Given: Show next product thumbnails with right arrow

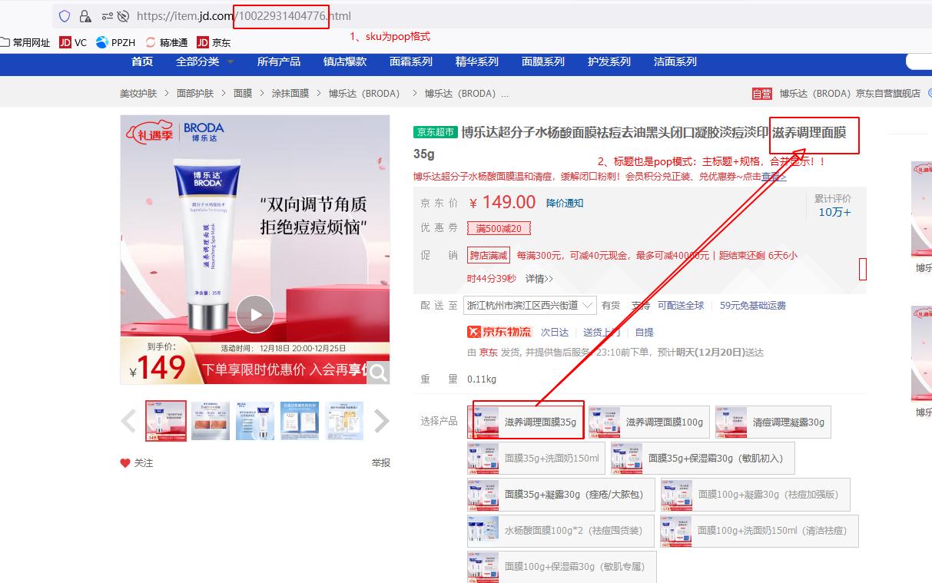Looking at the screenshot, I should 381,421.
